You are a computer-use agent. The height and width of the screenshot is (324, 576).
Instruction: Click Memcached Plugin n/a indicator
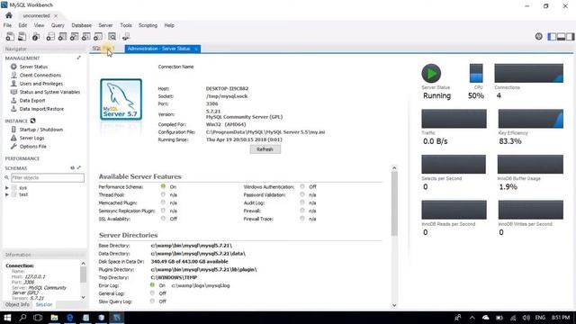(x=163, y=202)
